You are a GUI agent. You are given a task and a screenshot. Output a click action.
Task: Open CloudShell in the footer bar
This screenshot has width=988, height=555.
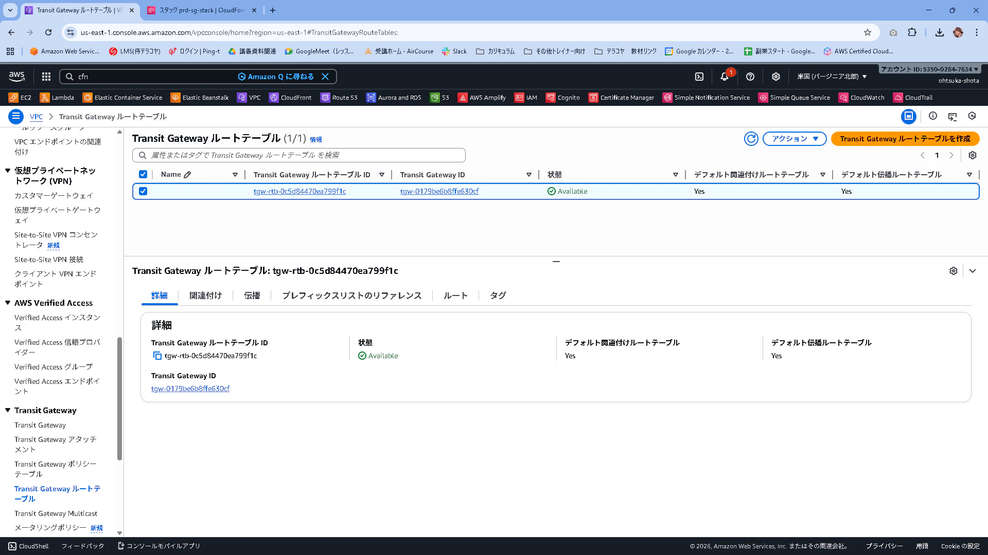(x=28, y=546)
